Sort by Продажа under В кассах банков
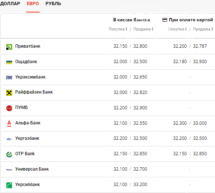 tap(143, 29)
